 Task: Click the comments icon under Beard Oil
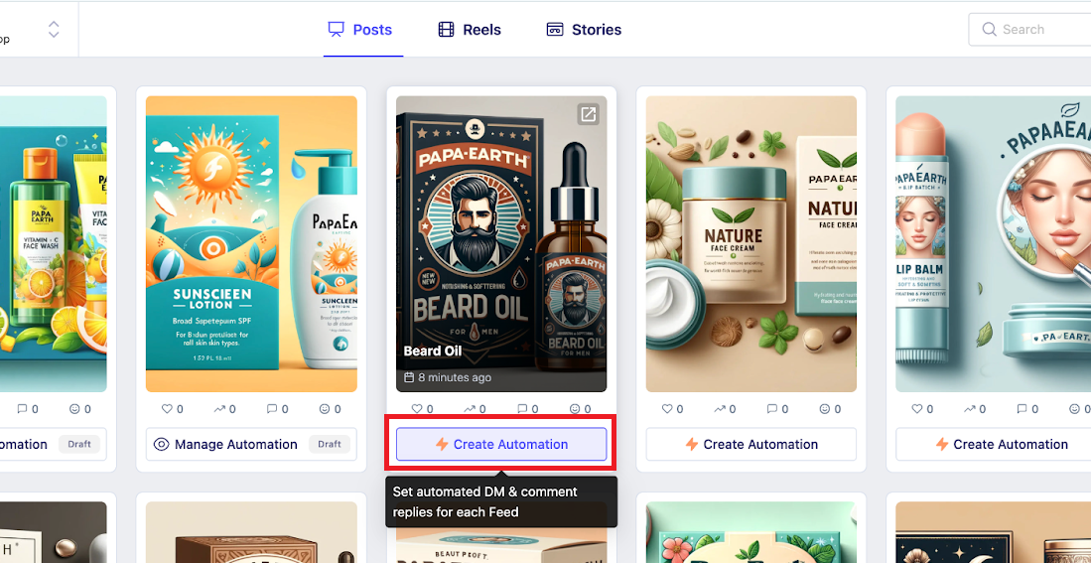522,409
